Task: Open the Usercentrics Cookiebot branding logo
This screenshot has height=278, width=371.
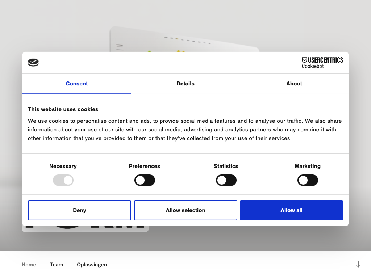Action: click(x=322, y=63)
